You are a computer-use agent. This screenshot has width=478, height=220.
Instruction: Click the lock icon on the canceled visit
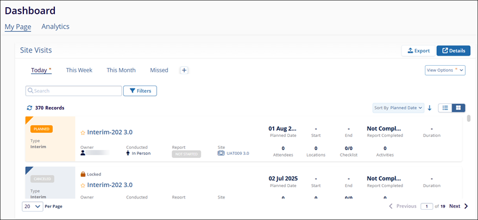click(x=82, y=174)
